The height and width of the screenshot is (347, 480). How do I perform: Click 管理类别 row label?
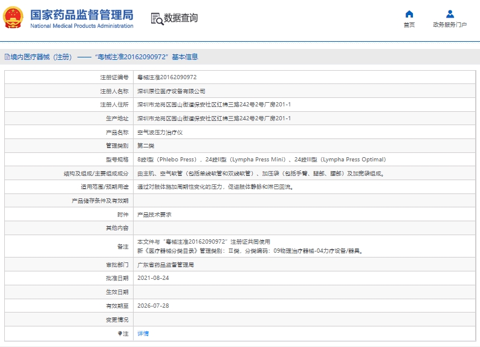coord(117,146)
